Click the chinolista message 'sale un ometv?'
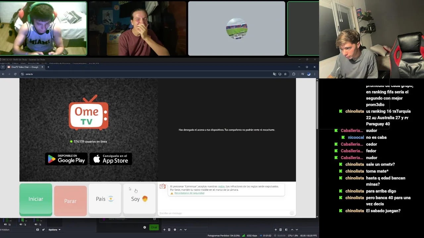 pyautogui.click(x=380, y=164)
